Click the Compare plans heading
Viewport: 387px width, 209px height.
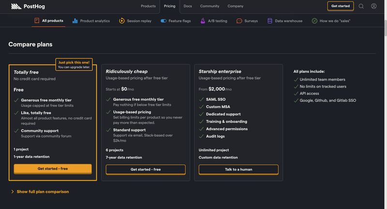coord(30,45)
